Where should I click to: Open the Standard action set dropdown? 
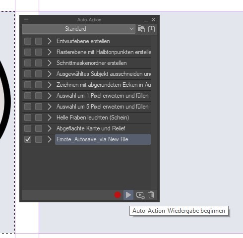pyautogui.click(x=78, y=29)
